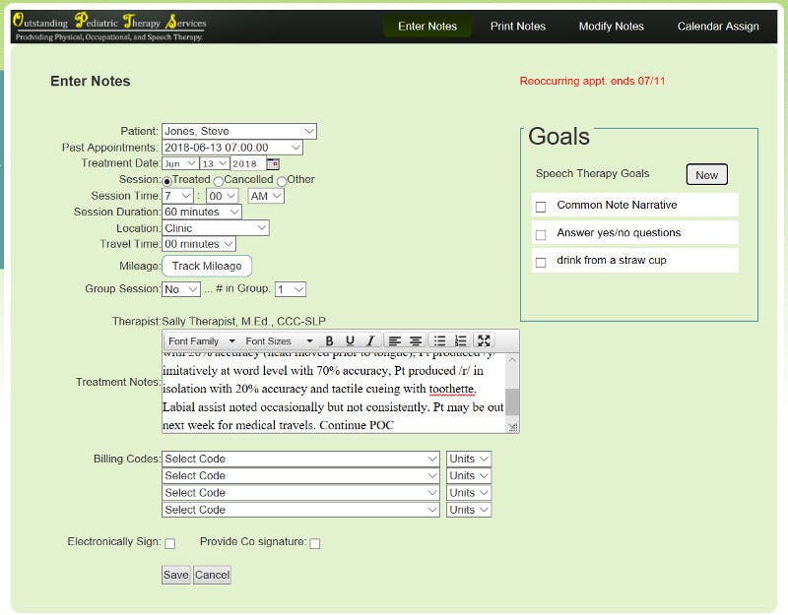This screenshot has height=615, width=788.
Task: Go to the Enter Notes tab
Action: pos(427,27)
